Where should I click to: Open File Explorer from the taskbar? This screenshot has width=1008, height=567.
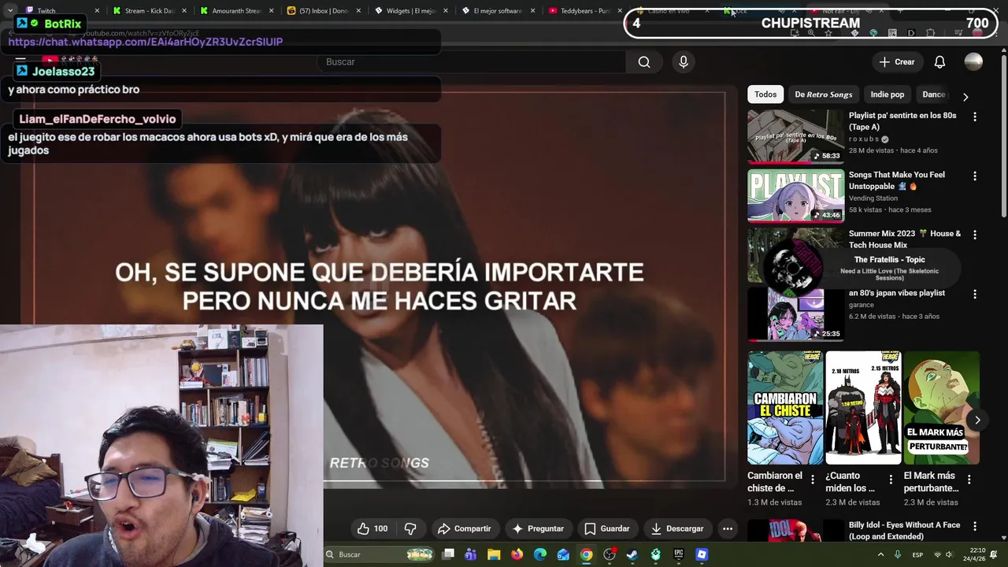(x=494, y=554)
